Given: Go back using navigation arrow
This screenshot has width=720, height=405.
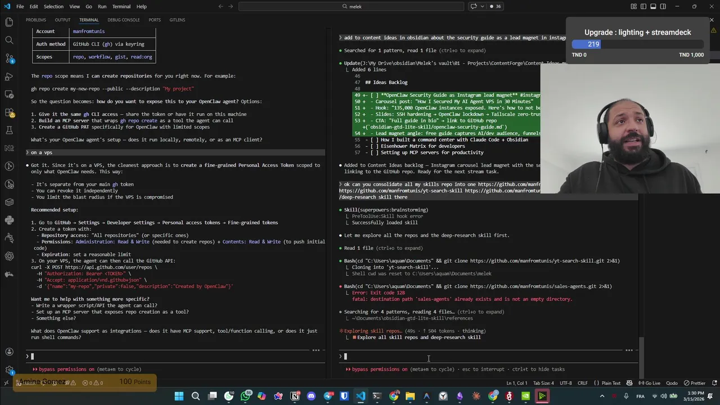Looking at the screenshot, I should coord(220,6).
